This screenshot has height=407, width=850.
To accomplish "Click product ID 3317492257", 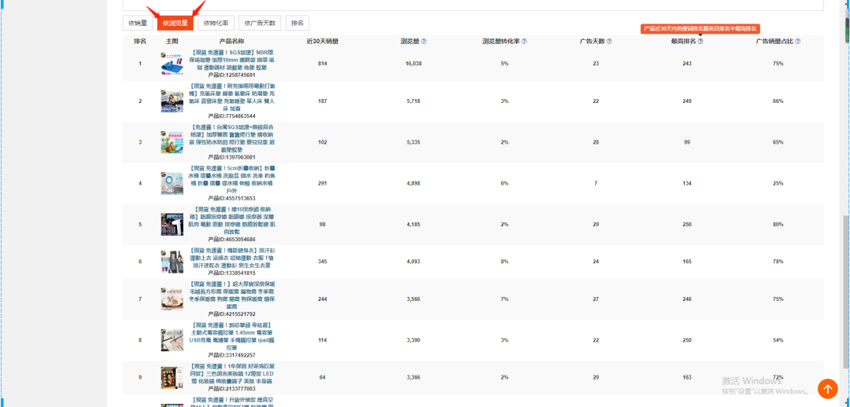I will 231,355.
